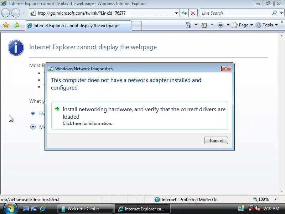285x214 pixels.
Task: Open the Windows Start orb
Action: 10,209
